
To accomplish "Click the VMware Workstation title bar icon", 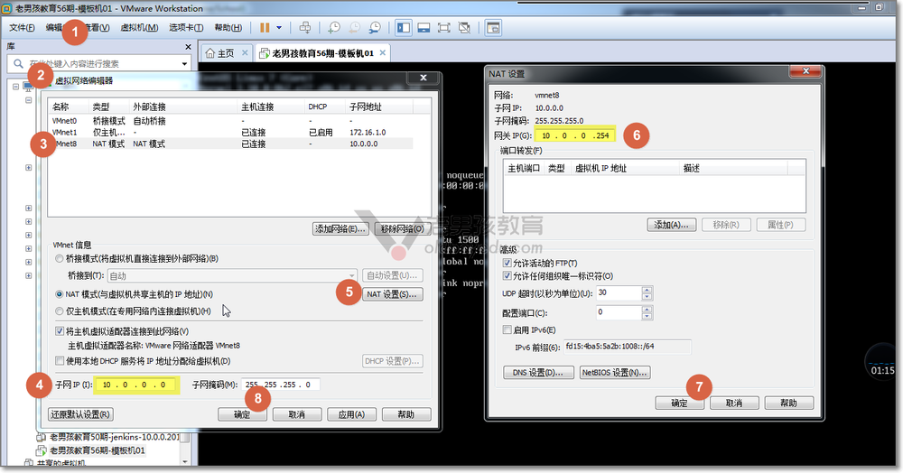I will 7,8.
